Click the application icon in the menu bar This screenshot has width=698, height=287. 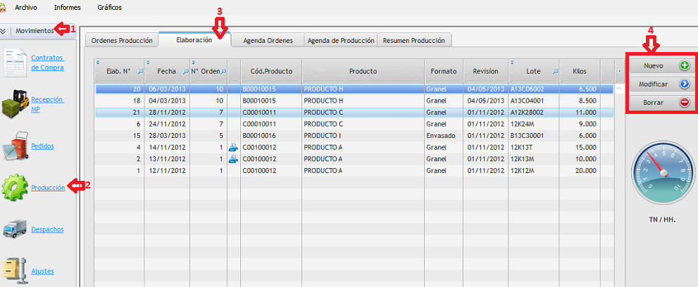point(3,7)
